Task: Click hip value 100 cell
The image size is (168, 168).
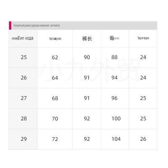Action: point(115,119)
